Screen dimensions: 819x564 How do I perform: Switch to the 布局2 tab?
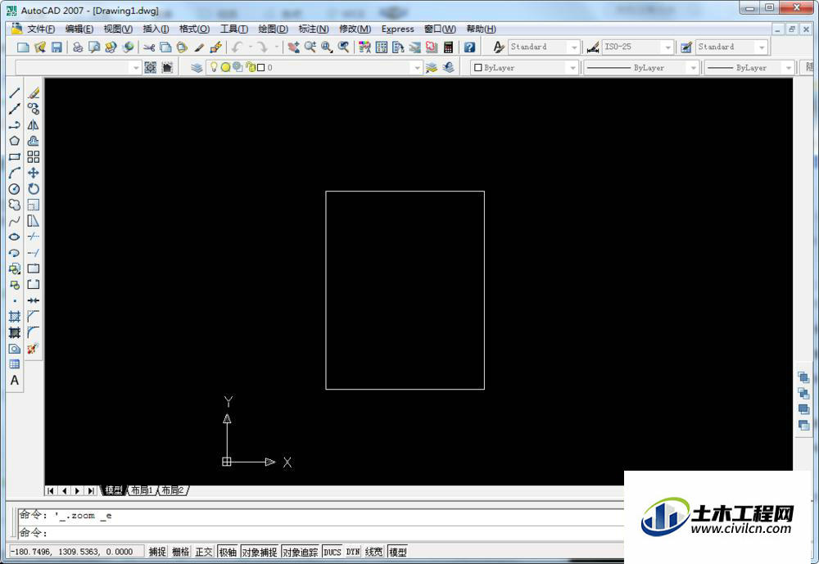tap(172, 490)
